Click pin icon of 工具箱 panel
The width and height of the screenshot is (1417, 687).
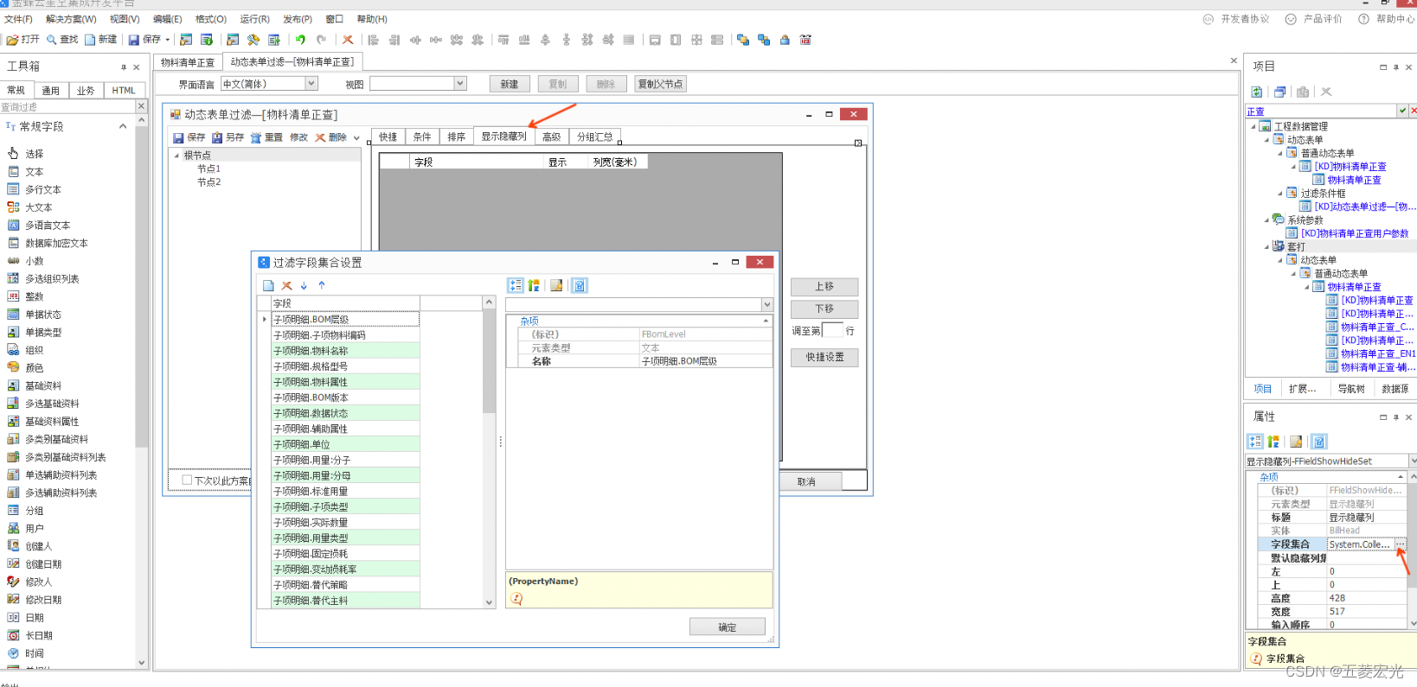[124, 67]
